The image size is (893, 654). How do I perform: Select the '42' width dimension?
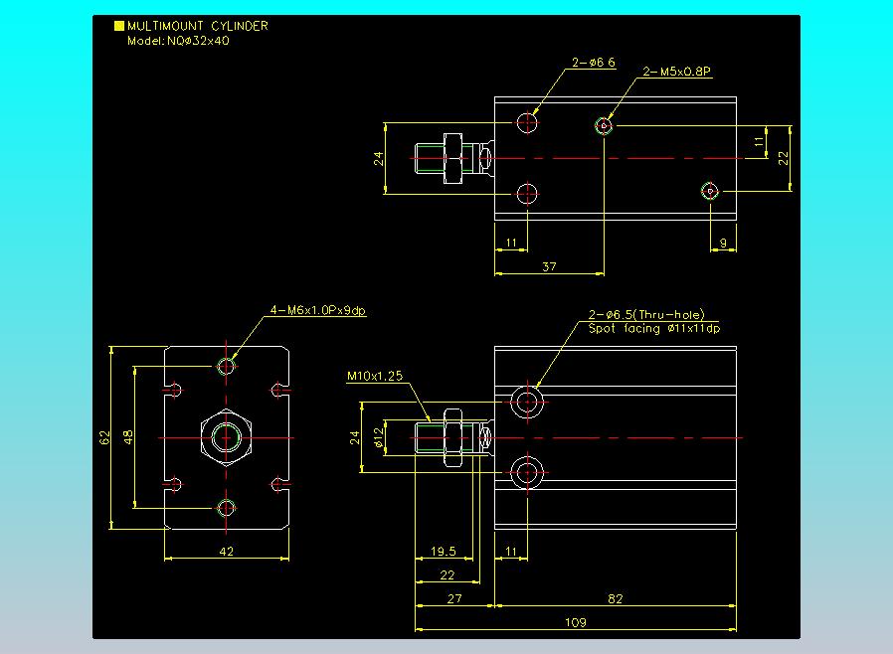[x=226, y=551]
